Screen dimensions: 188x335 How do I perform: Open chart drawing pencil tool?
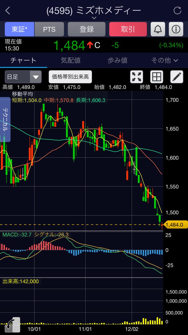coord(177,76)
